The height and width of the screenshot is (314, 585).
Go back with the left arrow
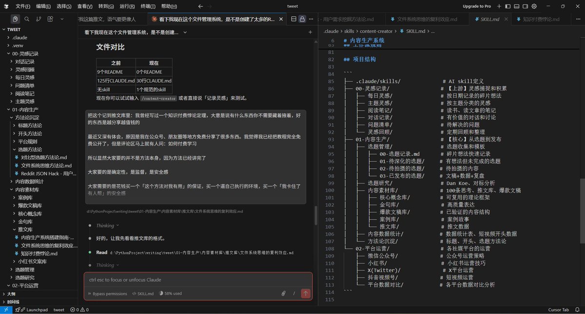[201, 6]
